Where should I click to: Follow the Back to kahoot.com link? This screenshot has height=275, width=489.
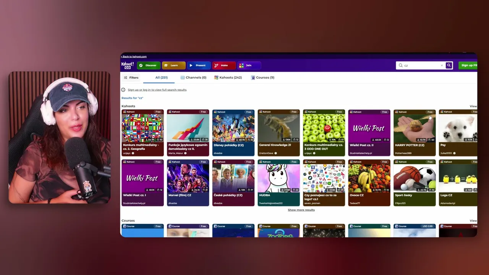coord(134,57)
